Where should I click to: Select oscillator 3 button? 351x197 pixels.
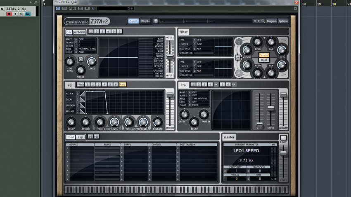click(102, 31)
